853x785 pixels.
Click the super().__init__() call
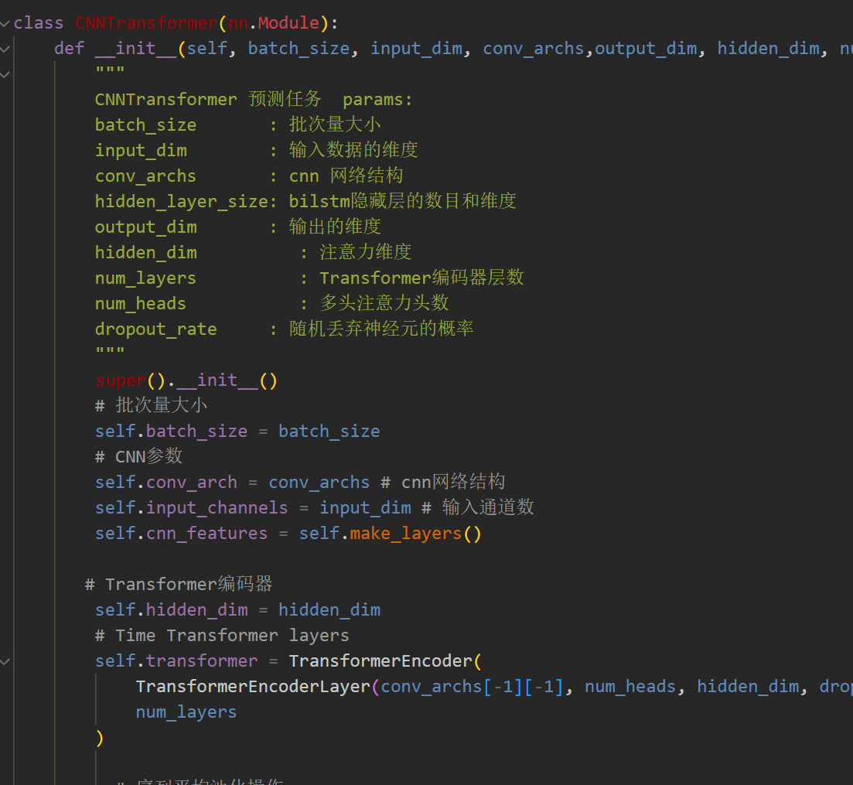[186, 380]
